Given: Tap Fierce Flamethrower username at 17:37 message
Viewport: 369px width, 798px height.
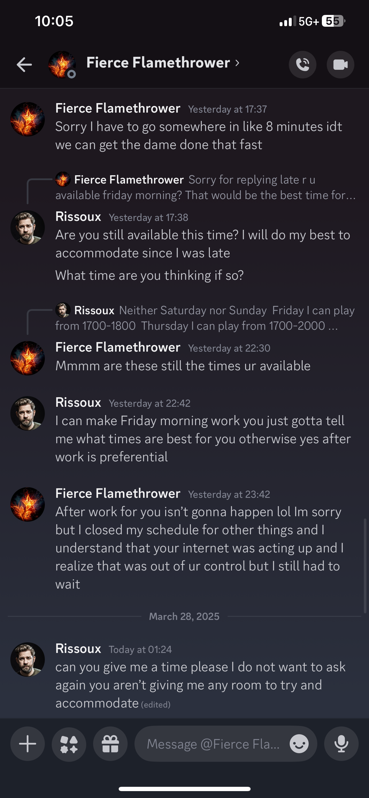Looking at the screenshot, I should [118, 108].
